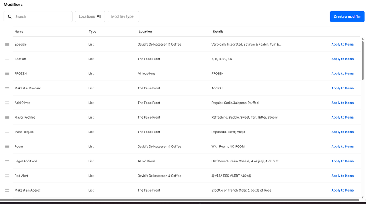366x204 pixels.
Task: Click details 'Reposado, Silver, Anejo'
Action: [228, 132]
